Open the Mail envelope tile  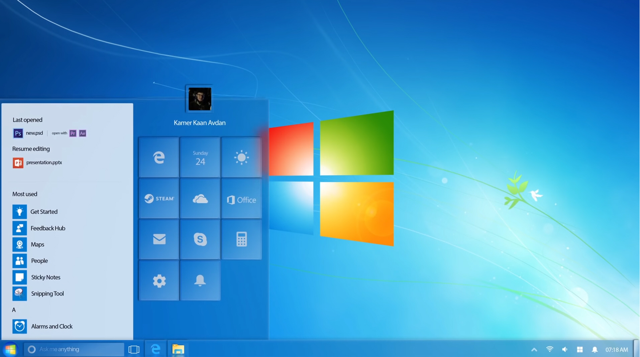click(159, 239)
